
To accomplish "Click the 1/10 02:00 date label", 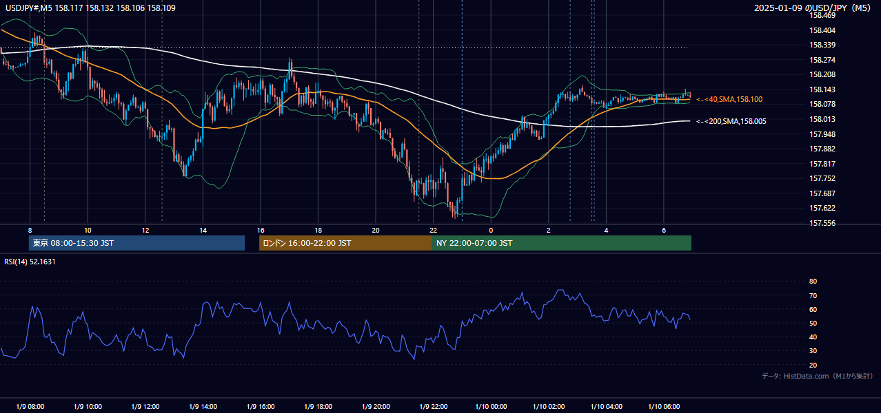I will 548,406.
